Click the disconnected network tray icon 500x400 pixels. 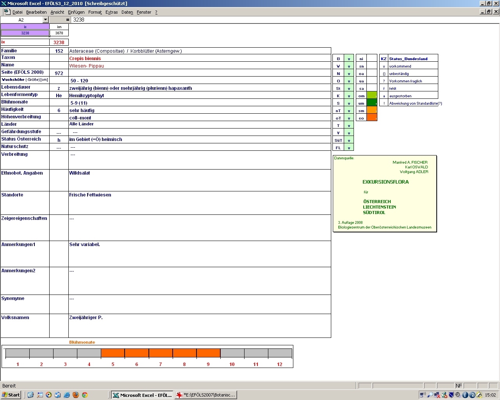click(x=437, y=395)
